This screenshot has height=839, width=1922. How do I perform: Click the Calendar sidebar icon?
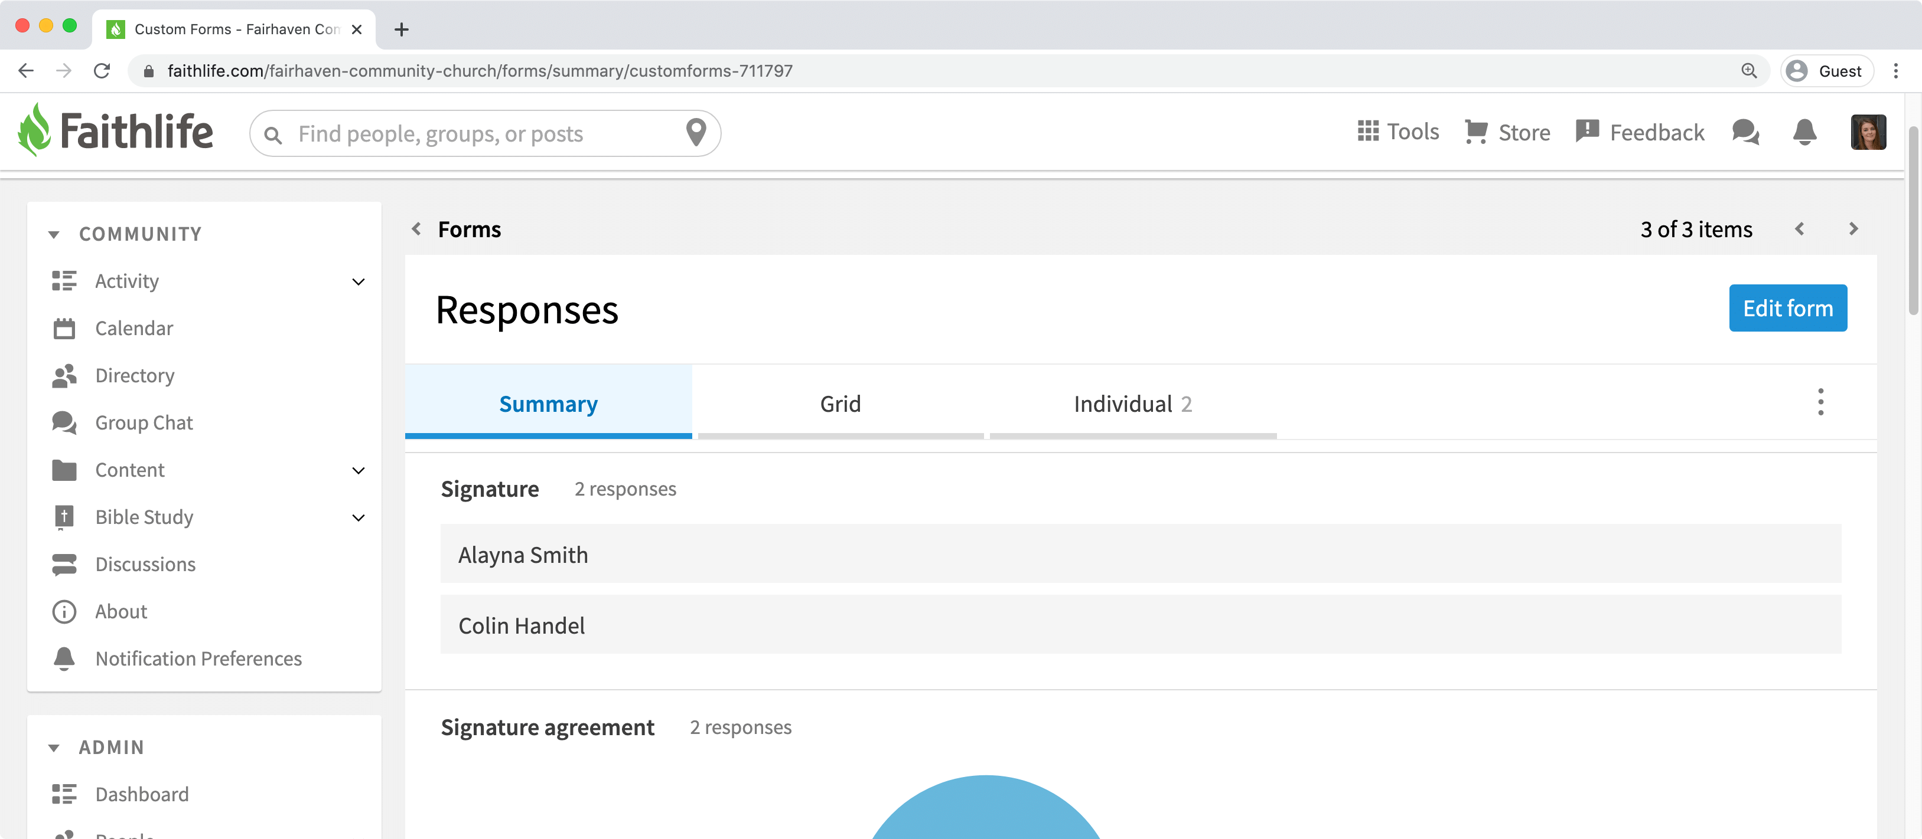pos(64,328)
